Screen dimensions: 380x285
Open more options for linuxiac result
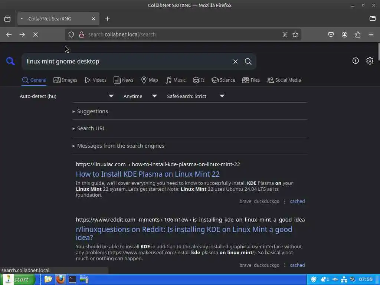(x=285, y=202)
